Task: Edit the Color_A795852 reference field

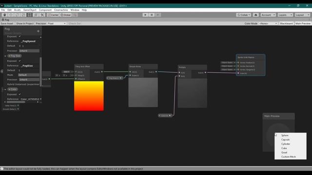Action: tap(30, 99)
